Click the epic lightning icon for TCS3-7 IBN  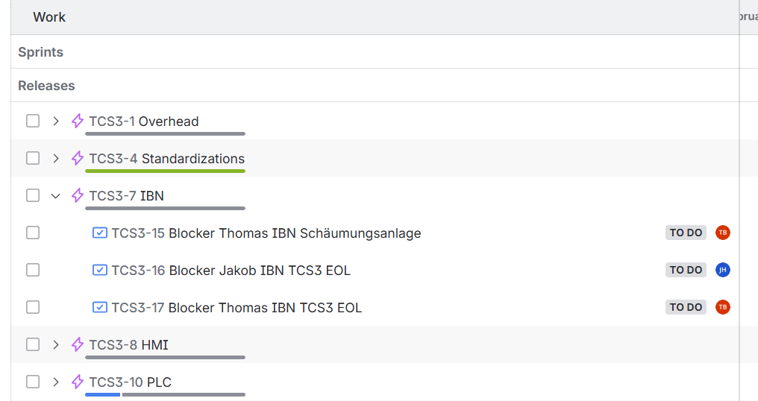click(78, 195)
